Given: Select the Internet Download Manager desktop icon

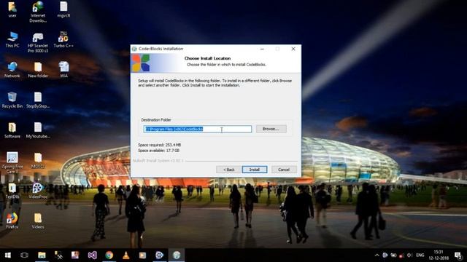Looking at the screenshot, I should click(x=38, y=12).
